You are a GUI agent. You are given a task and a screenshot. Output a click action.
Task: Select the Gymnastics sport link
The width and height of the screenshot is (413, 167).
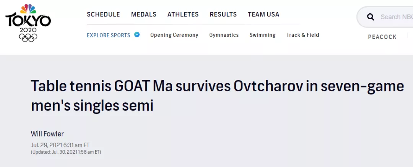click(224, 35)
